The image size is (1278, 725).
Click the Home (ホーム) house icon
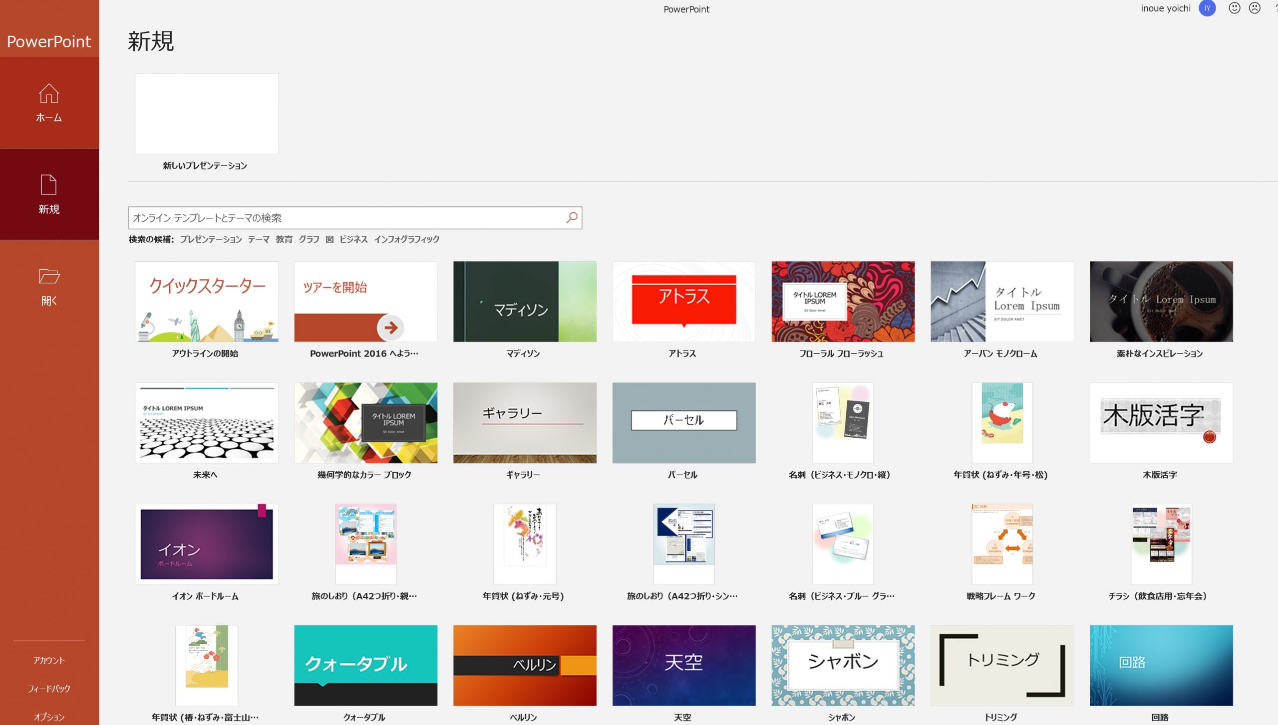[x=49, y=93]
